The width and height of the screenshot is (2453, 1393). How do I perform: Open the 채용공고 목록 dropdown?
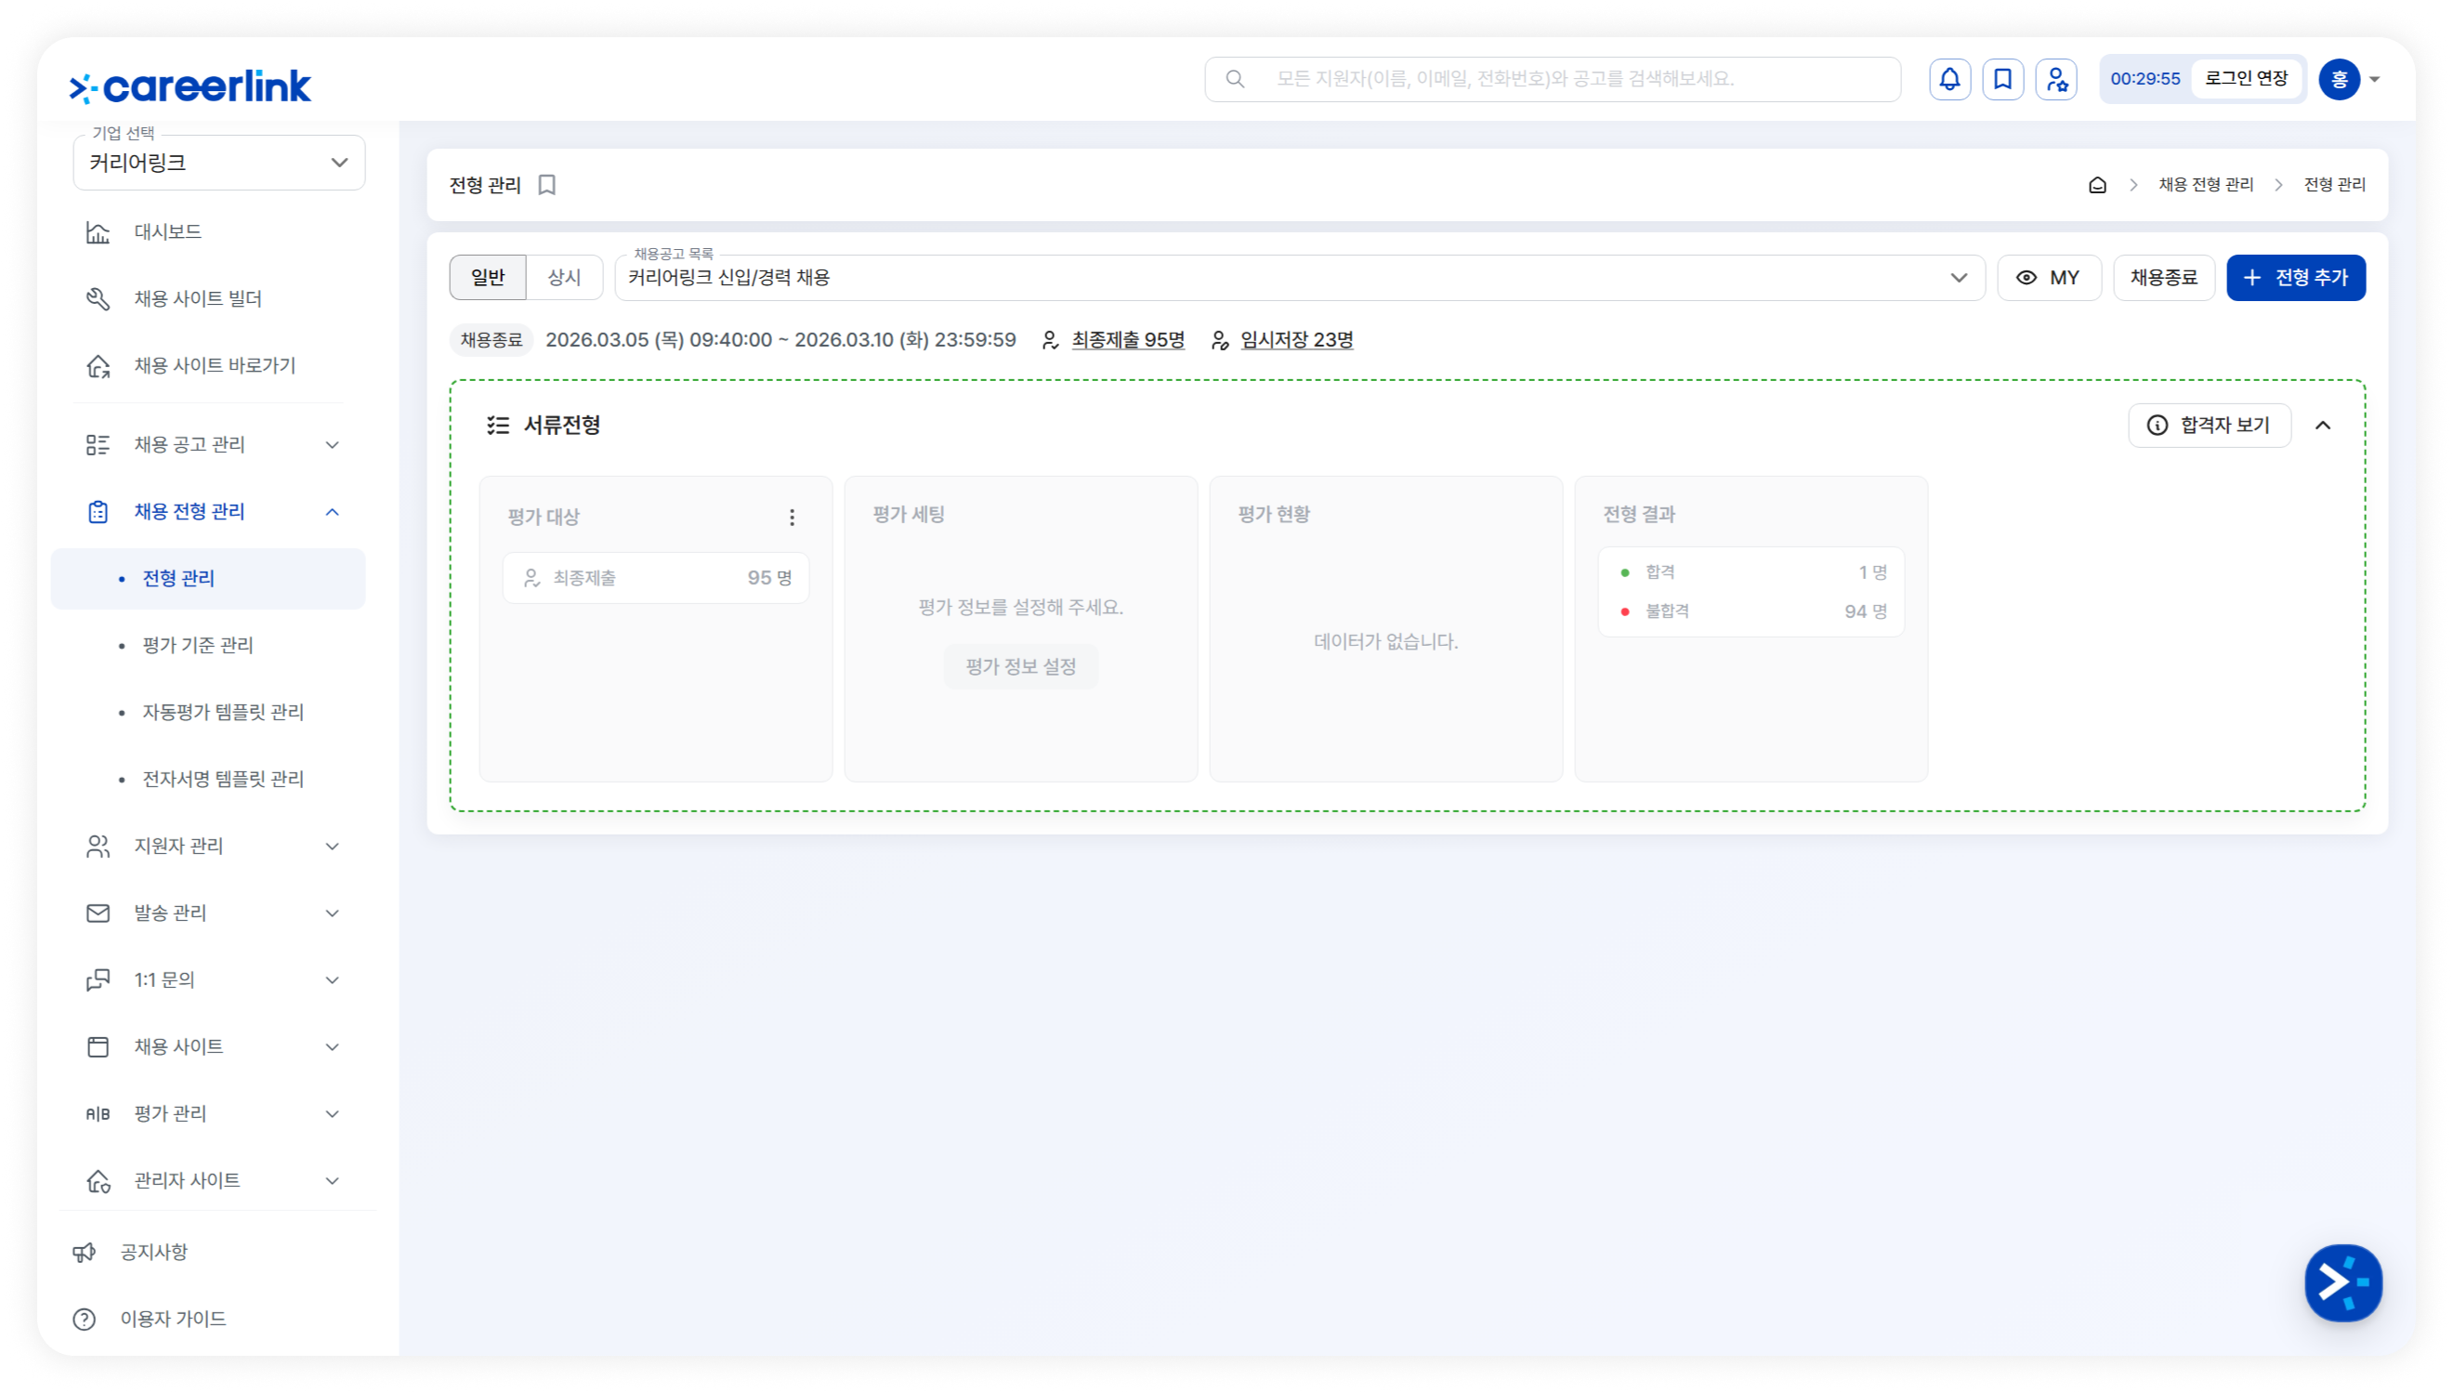[1300, 278]
